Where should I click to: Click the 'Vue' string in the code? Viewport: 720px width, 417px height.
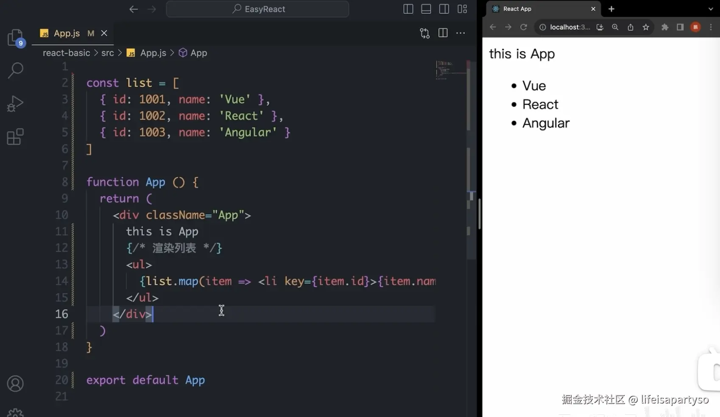(235, 100)
